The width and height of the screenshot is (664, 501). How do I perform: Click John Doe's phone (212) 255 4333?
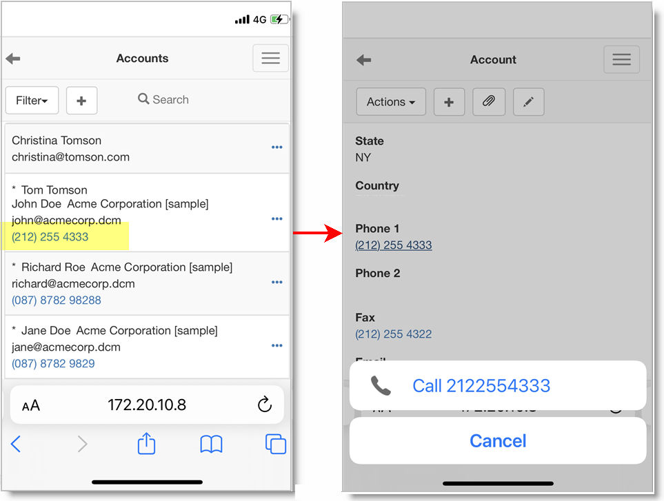tap(50, 237)
